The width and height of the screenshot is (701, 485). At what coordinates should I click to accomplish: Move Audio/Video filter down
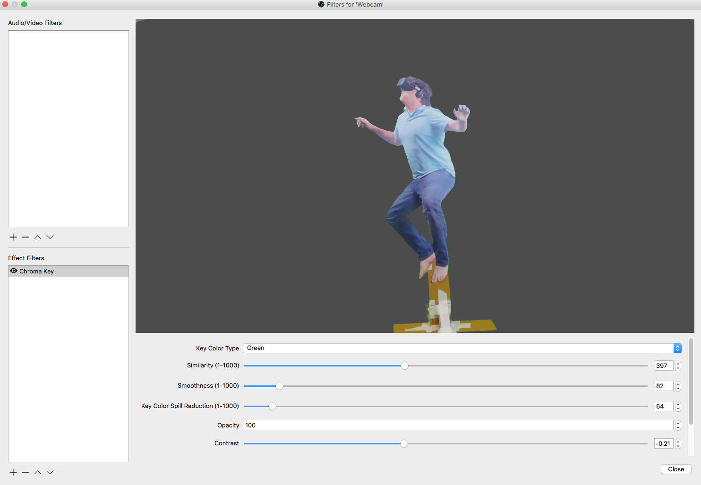point(50,237)
